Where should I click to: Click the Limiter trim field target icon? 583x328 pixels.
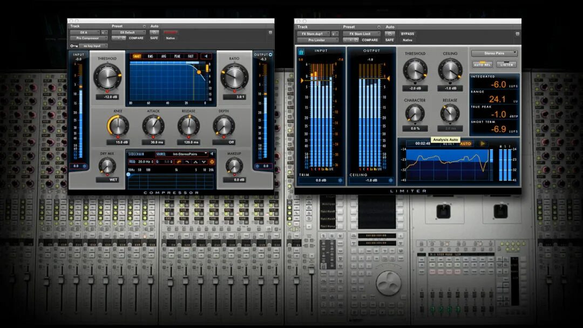(x=340, y=180)
